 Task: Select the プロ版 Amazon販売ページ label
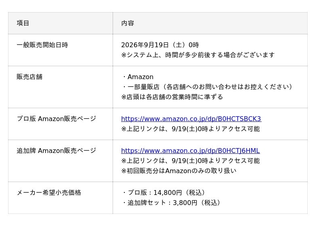57,119
